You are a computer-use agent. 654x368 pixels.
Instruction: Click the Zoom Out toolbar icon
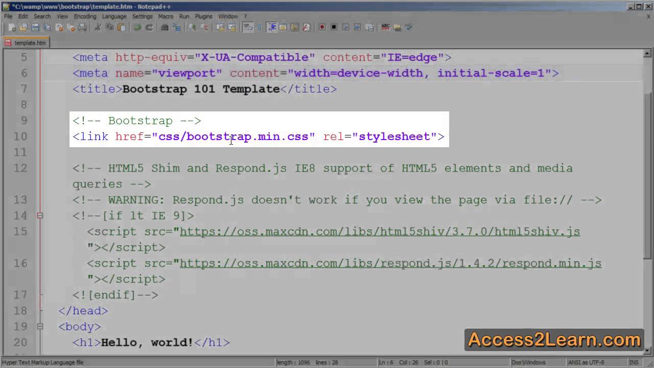pyautogui.click(x=204, y=27)
